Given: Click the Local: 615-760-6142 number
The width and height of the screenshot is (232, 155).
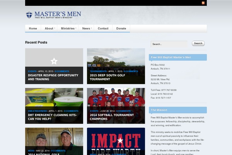Looking at the screenshot, I should (162, 94).
